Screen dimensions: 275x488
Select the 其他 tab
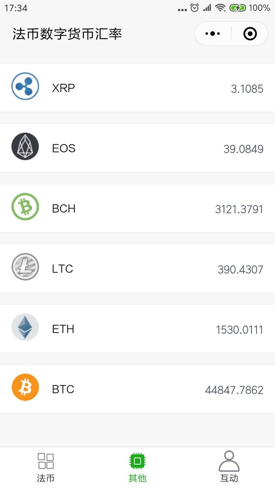(x=137, y=467)
